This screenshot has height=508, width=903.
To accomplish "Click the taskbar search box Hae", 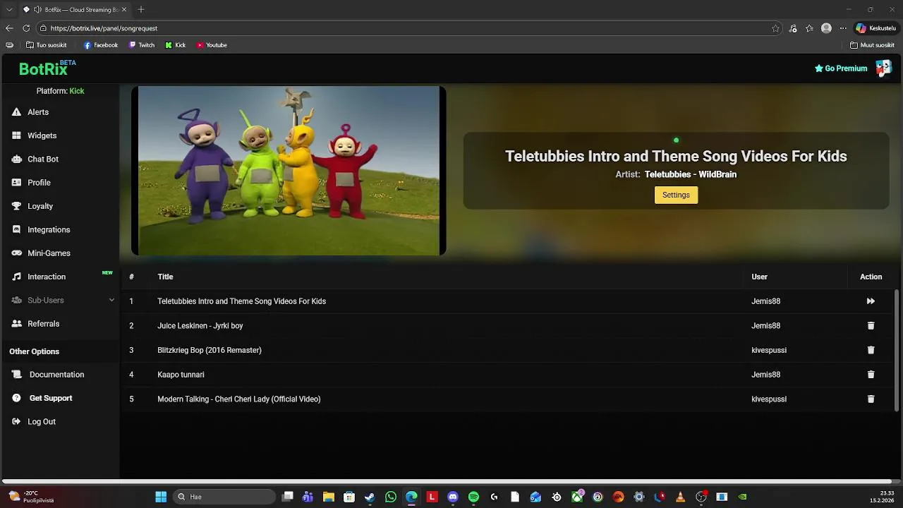I will tap(224, 497).
